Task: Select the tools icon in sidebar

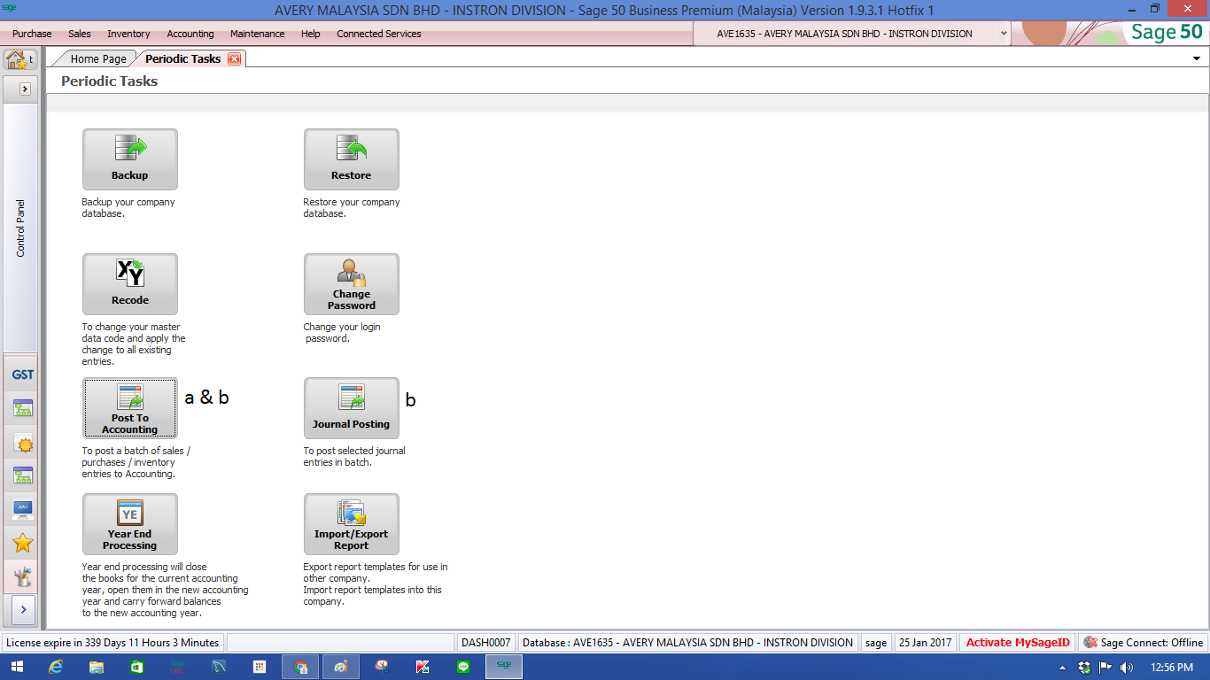Action: (23, 577)
